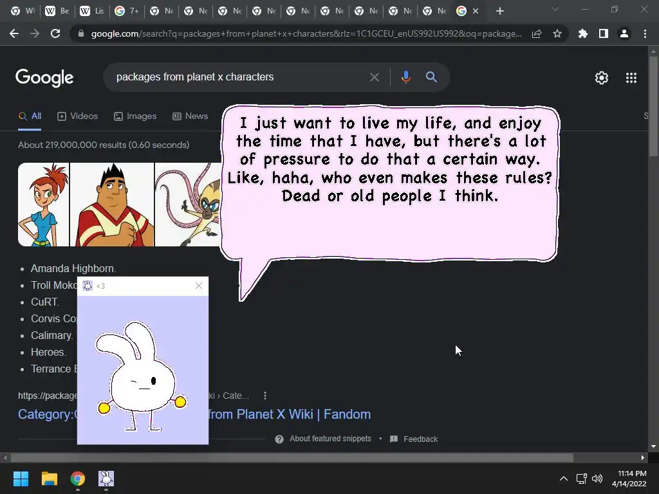The image size is (659, 494).
Task: Open the three-dot result options menu
Action: (265, 396)
